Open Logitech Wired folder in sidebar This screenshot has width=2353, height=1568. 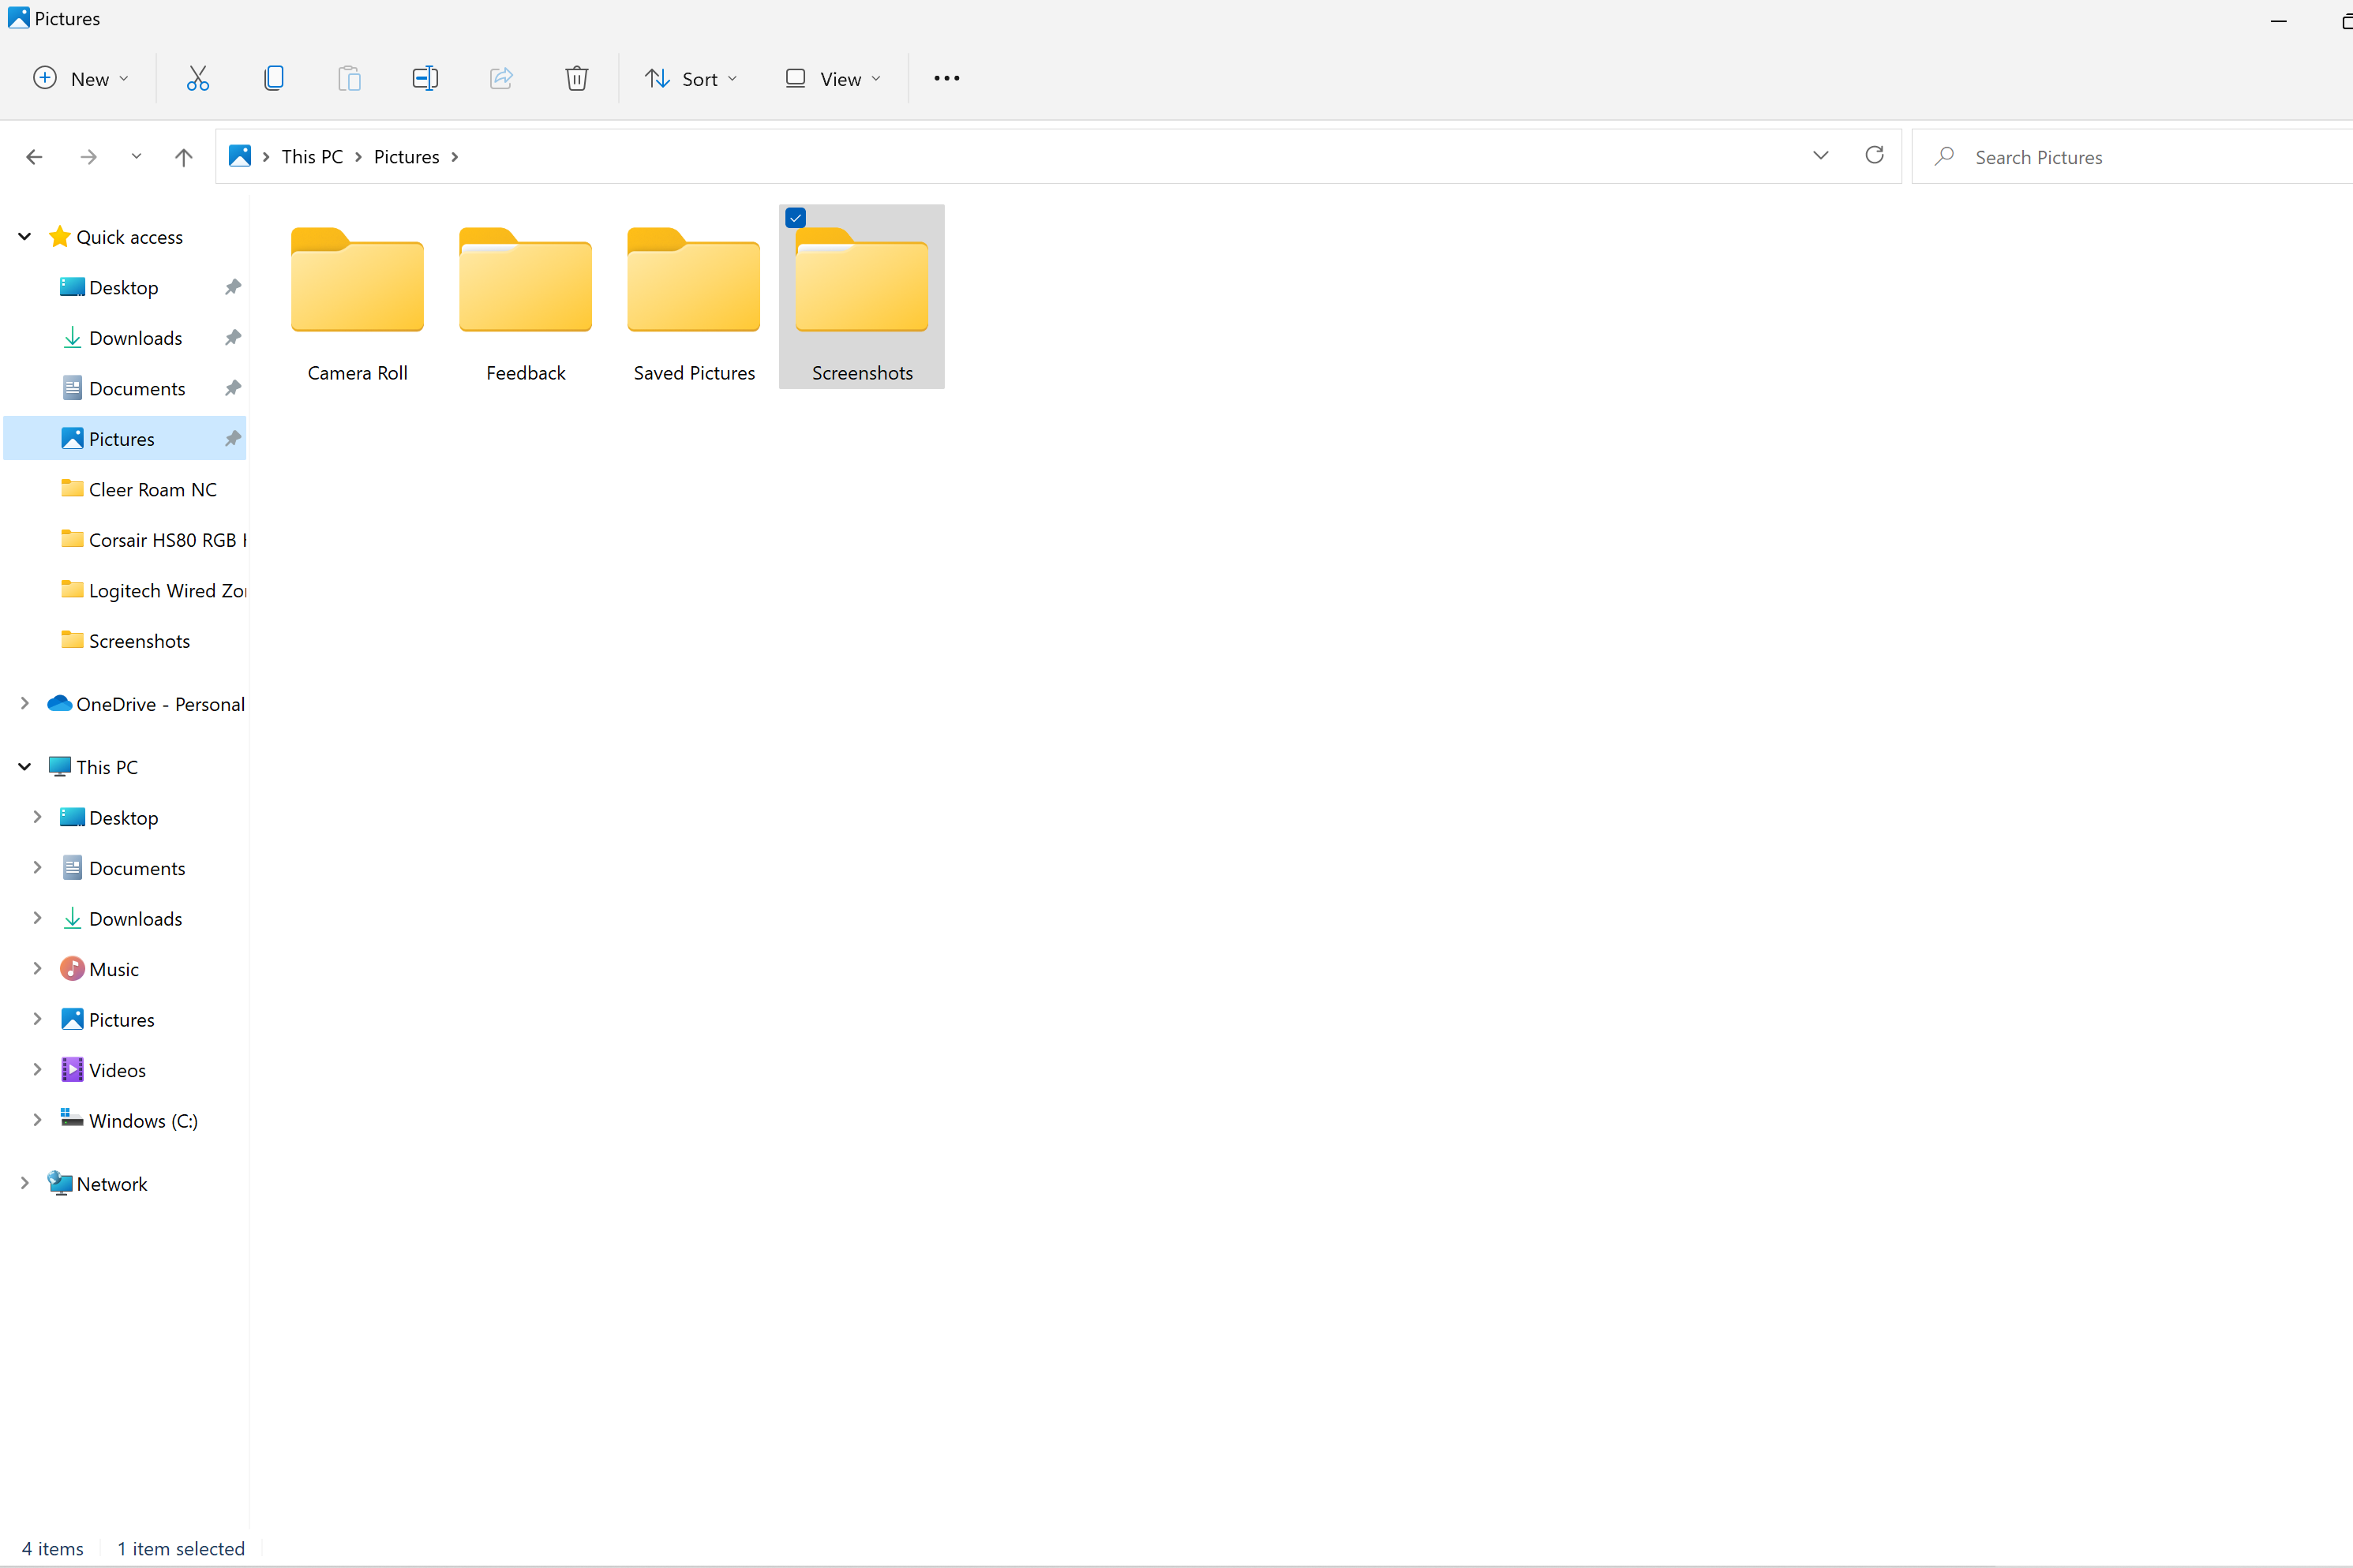point(152,590)
